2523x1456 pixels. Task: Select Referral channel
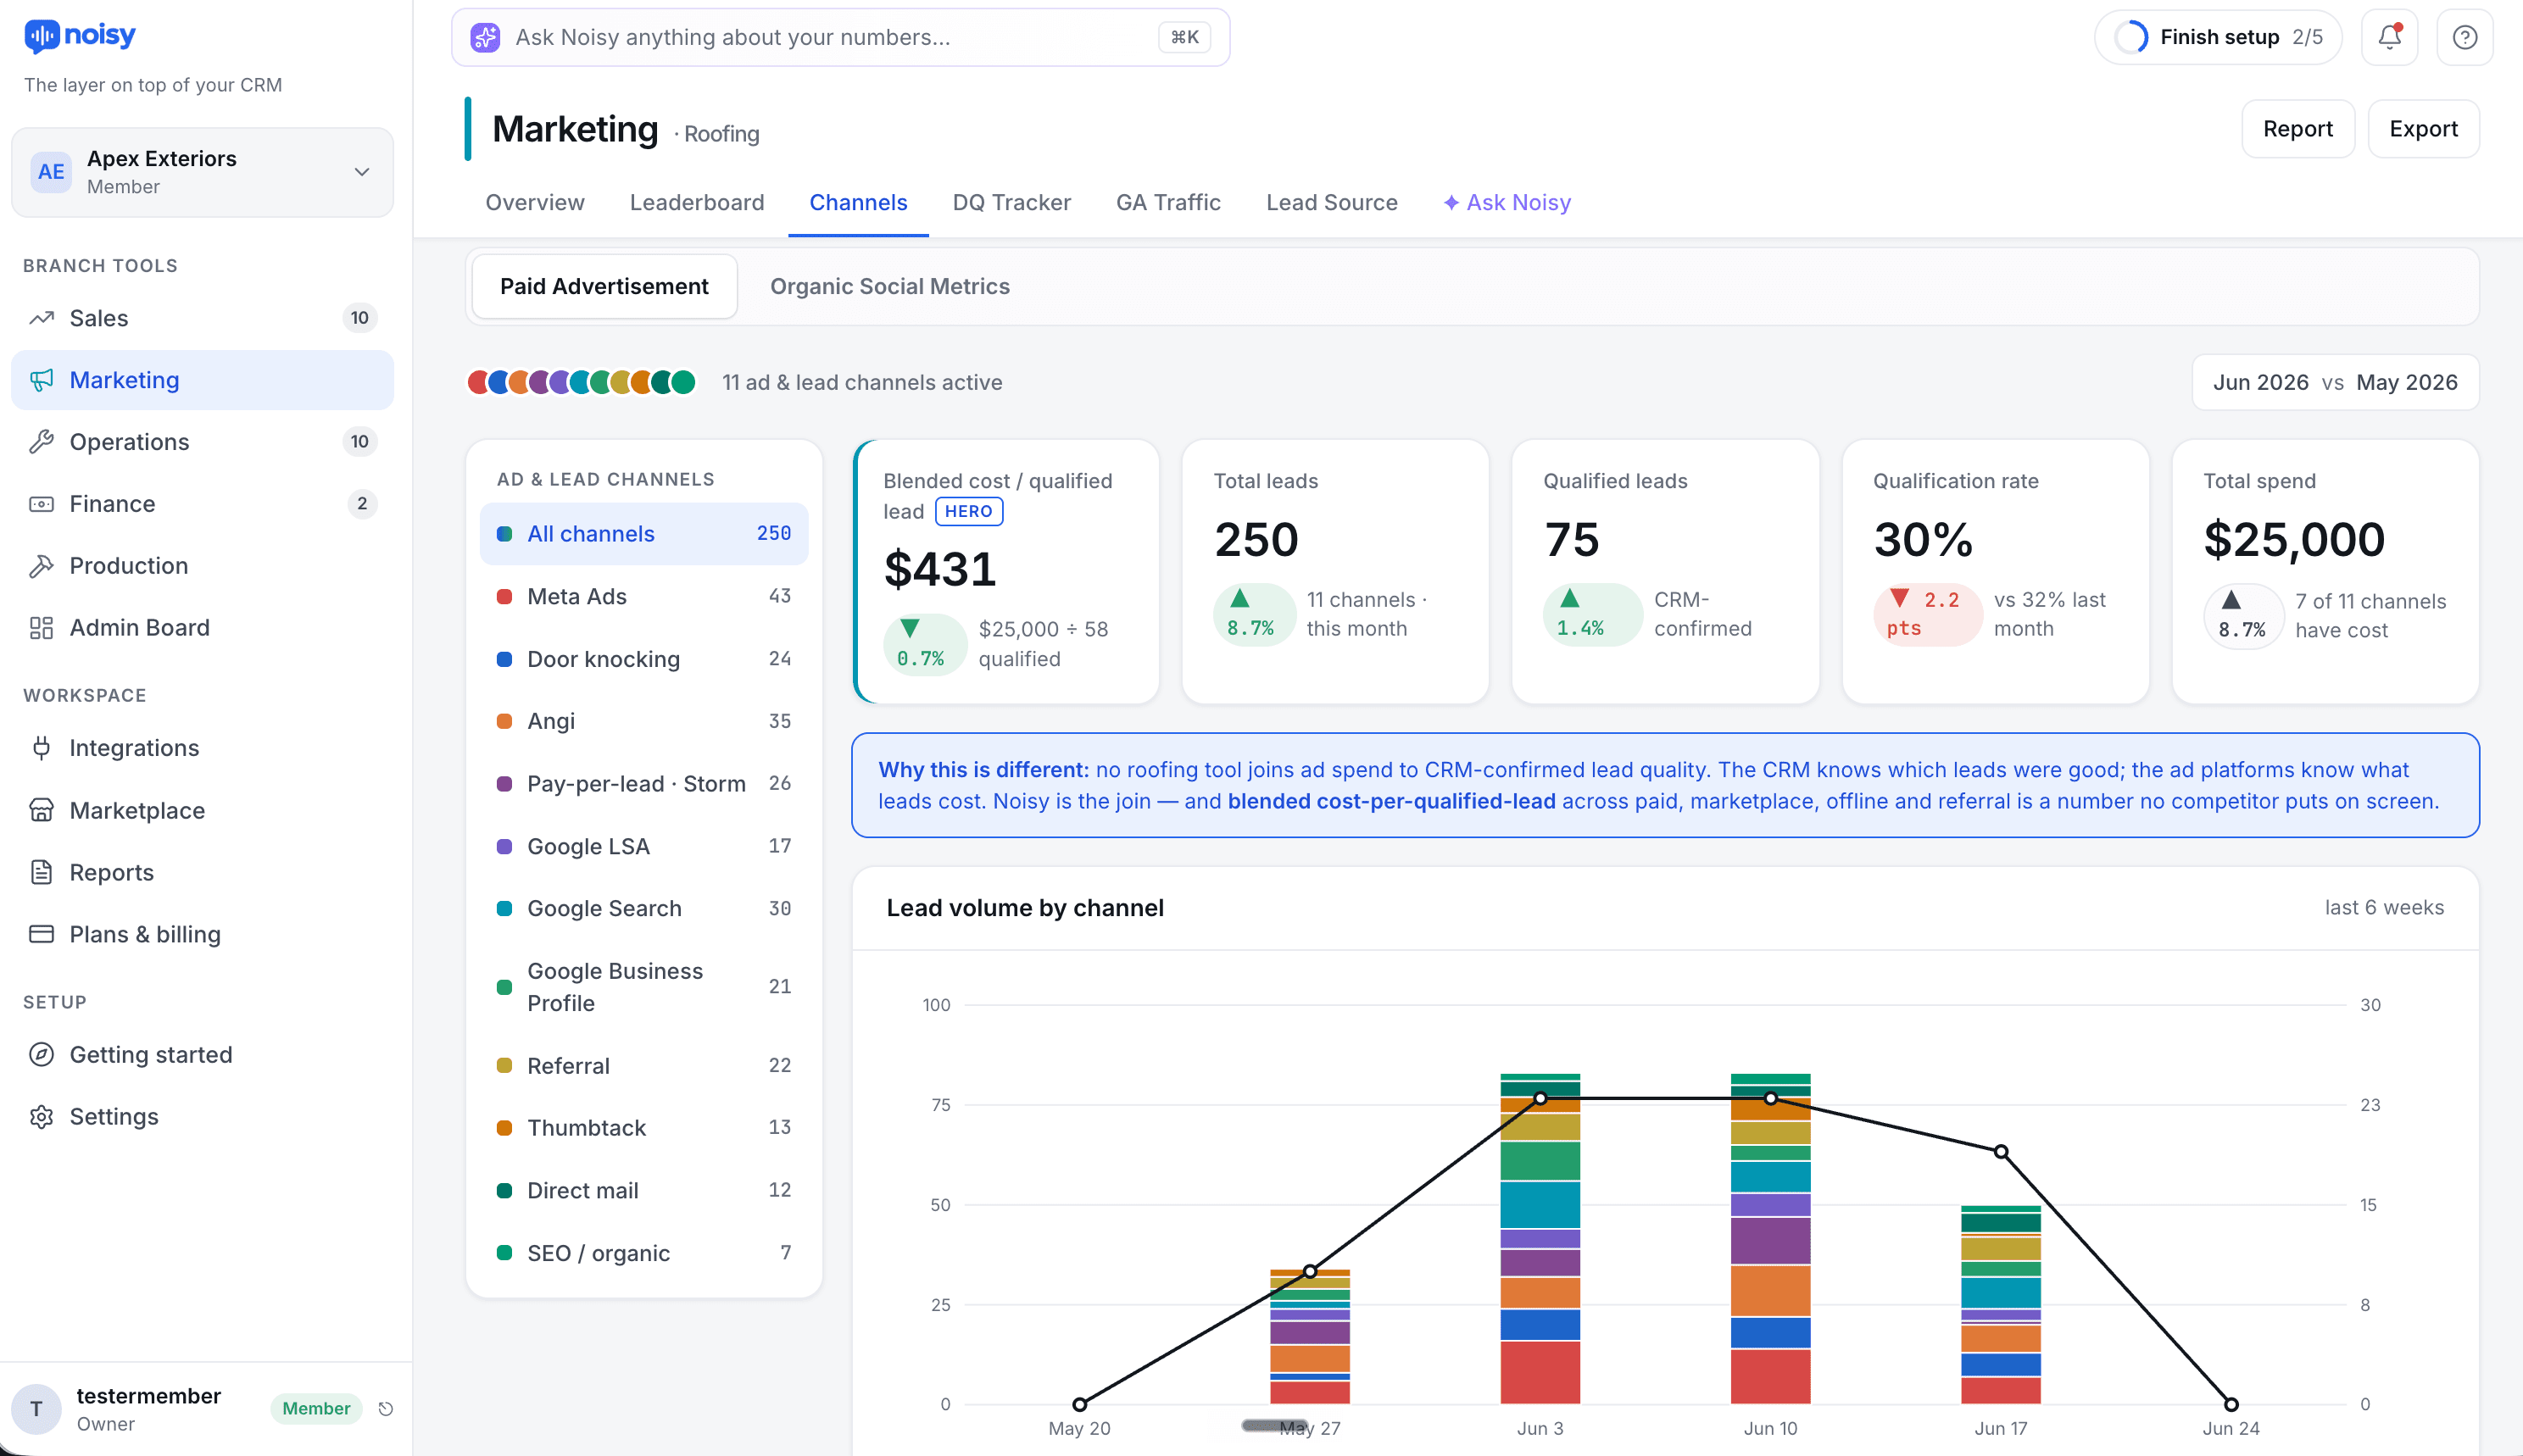pos(644,1066)
